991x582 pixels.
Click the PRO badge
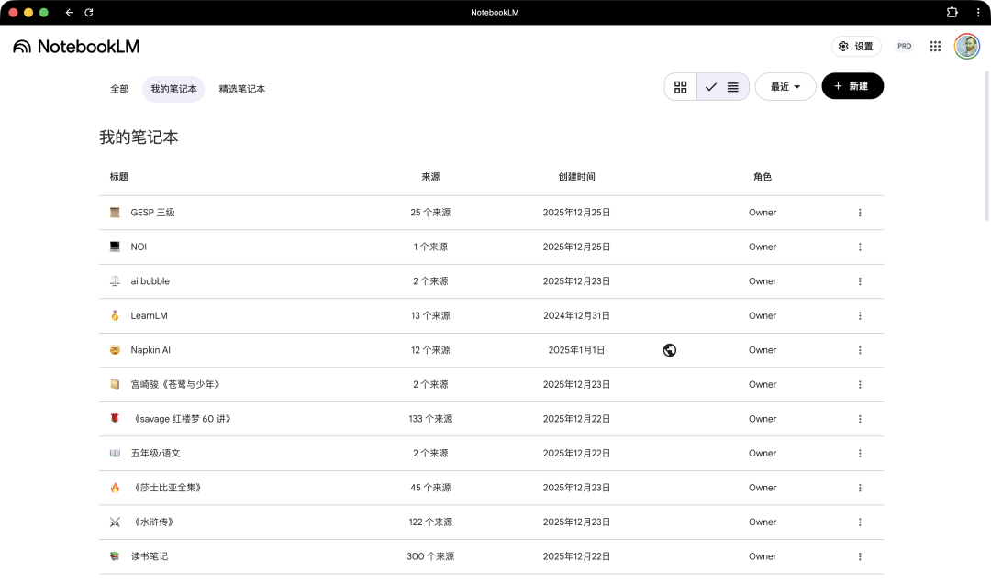click(905, 46)
